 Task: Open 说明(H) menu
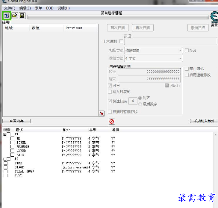[x=63, y=8]
